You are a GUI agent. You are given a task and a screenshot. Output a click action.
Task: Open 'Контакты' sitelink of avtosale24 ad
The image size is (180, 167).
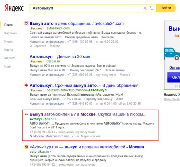click(x=108, y=37)
